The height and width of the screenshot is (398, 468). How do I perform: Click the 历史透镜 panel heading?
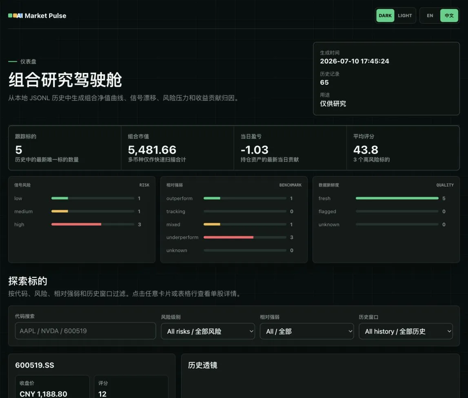point(203,365)
